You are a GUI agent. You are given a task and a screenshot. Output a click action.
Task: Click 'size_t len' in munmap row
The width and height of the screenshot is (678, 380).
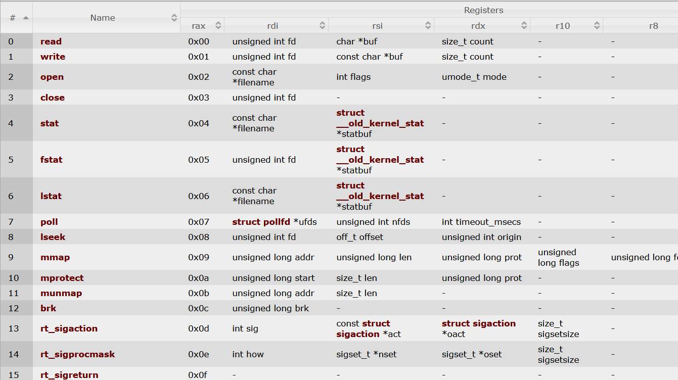pyautogui.click(x=356, y=293)
